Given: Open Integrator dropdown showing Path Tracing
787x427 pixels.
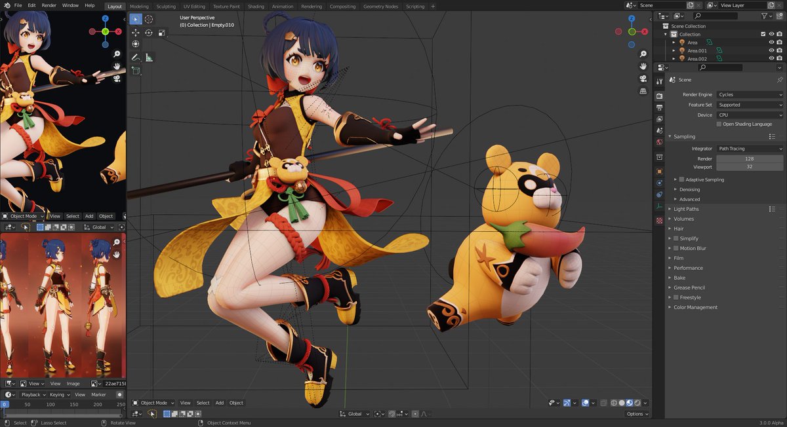Looking at the screenshot, I should tap(750, 149).
